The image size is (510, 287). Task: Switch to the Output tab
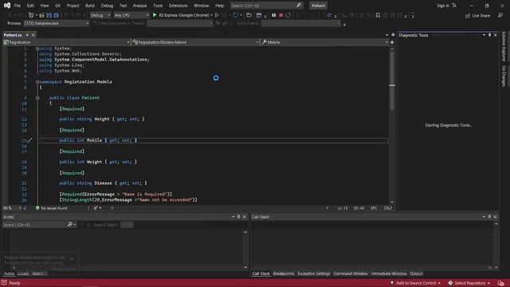coord(416,273)
